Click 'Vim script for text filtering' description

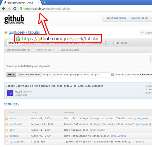[x=28, y=66]
